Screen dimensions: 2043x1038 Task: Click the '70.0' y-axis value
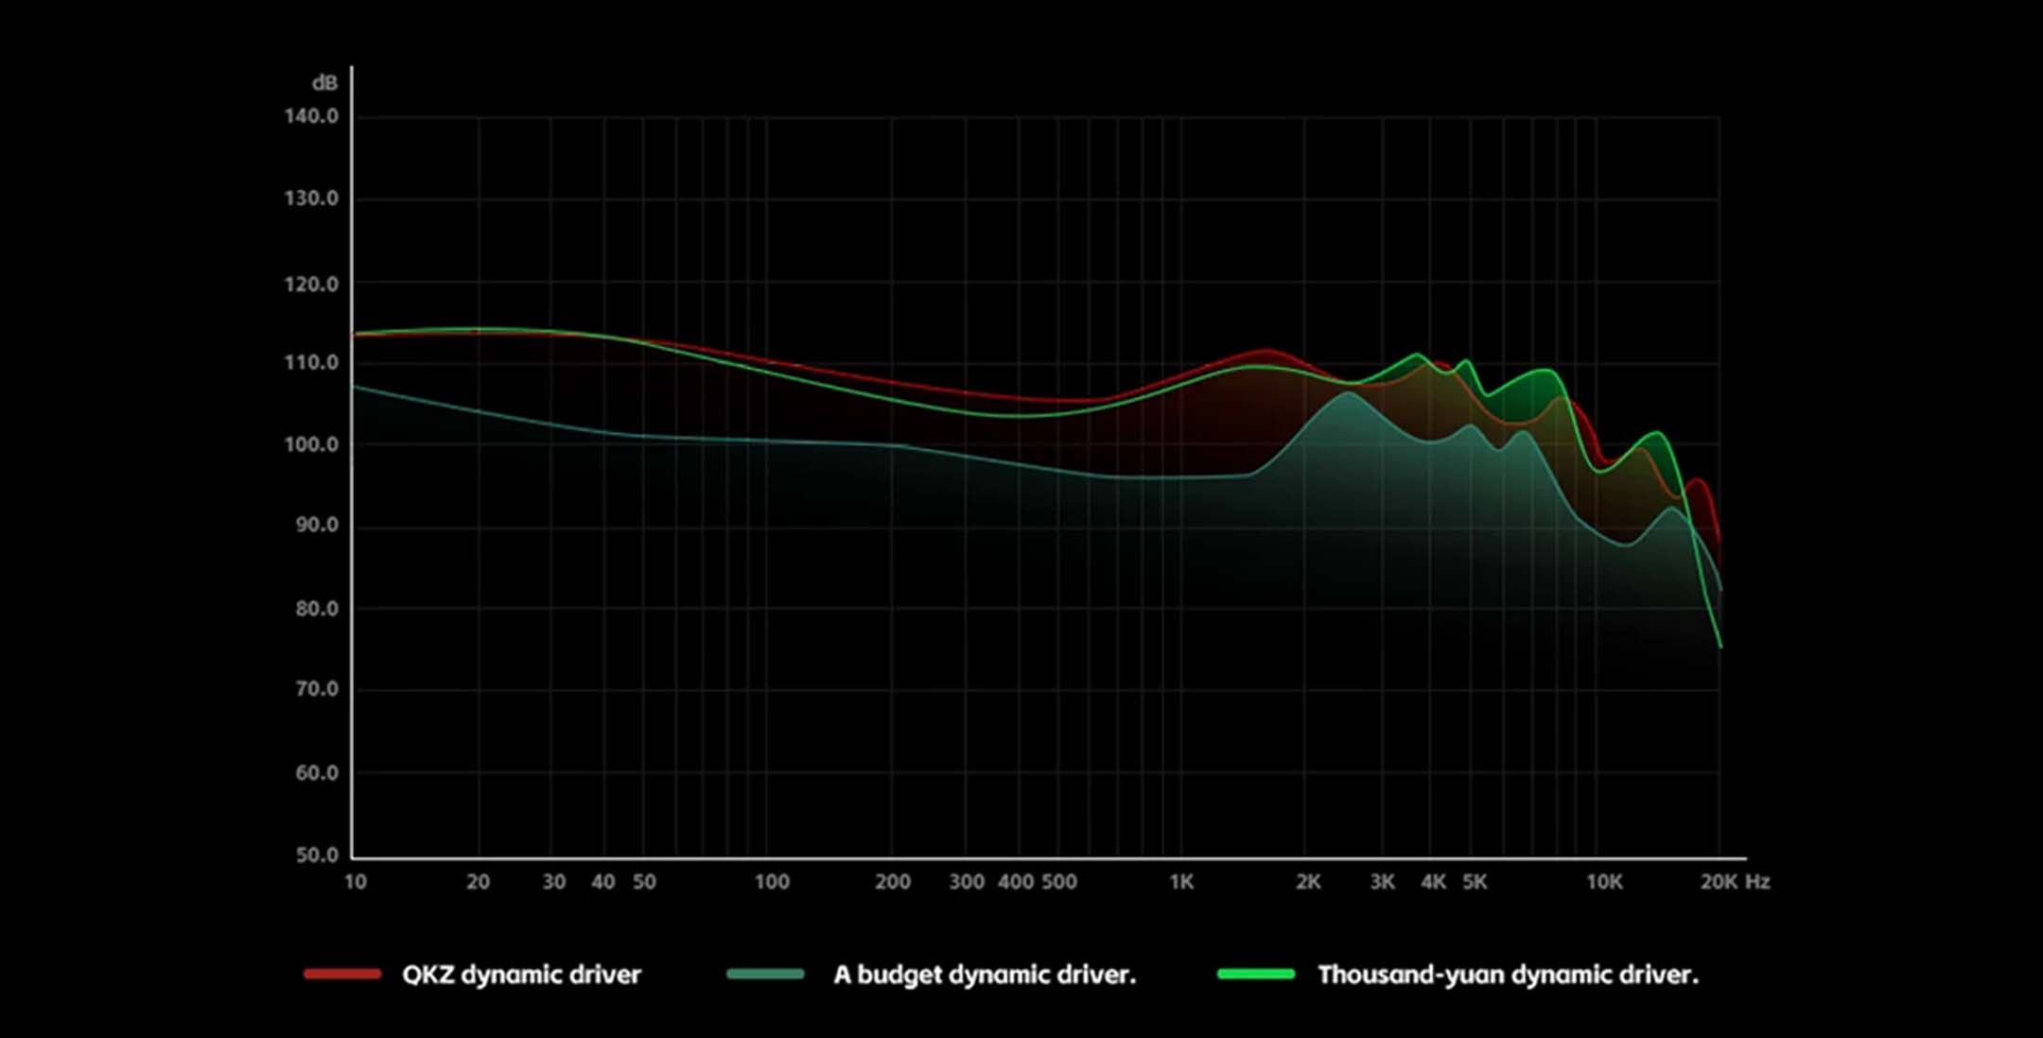click(317, 689)
